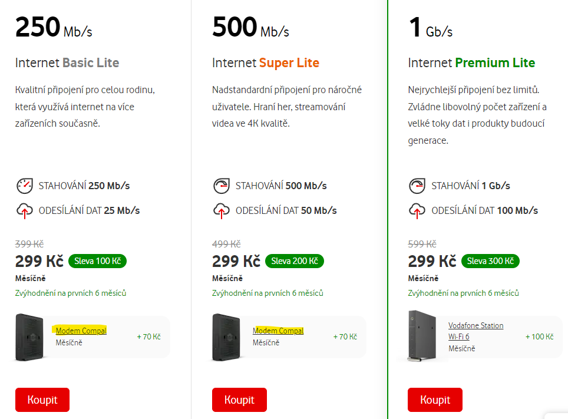Click the Internet Super Lite plan title
The image size is (568, 419).
click(x=266, y=62)
